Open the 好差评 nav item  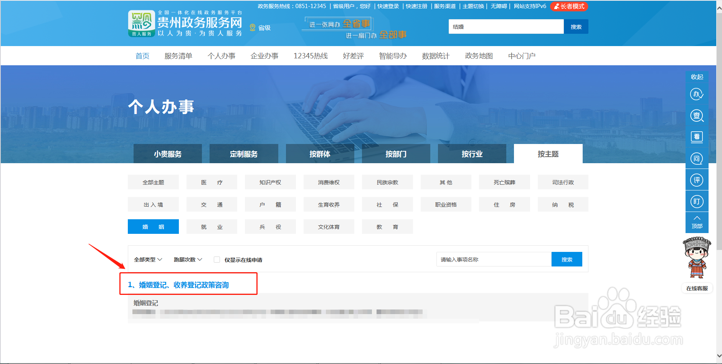[353, 56]
